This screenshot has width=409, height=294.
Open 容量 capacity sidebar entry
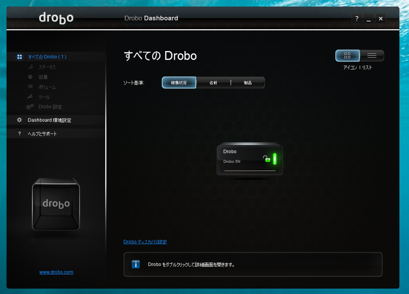43,77
